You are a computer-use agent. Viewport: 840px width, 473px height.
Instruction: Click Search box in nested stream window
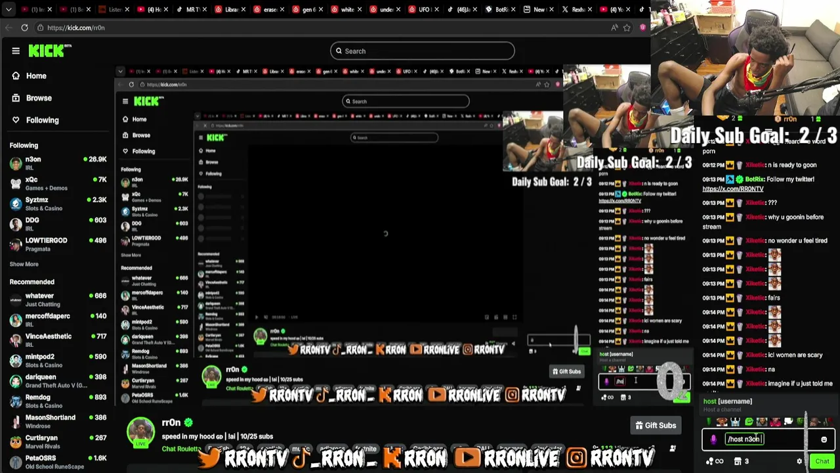[x=406, y=101]
